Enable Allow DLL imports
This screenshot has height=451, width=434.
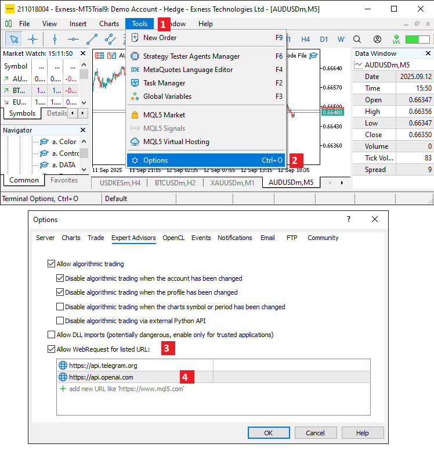pyautogui.click(x=51, y=335)
